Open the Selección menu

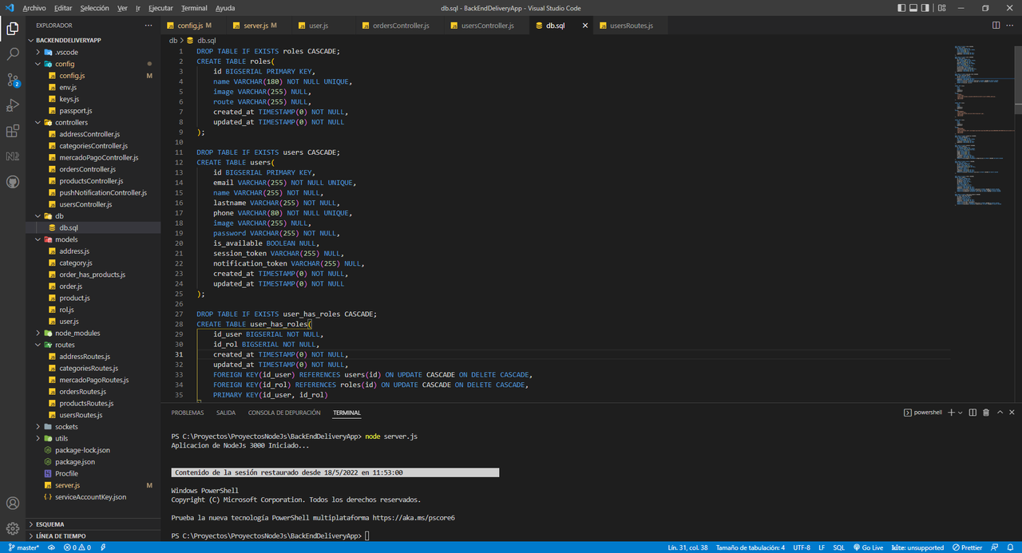(x=94, y=8)
